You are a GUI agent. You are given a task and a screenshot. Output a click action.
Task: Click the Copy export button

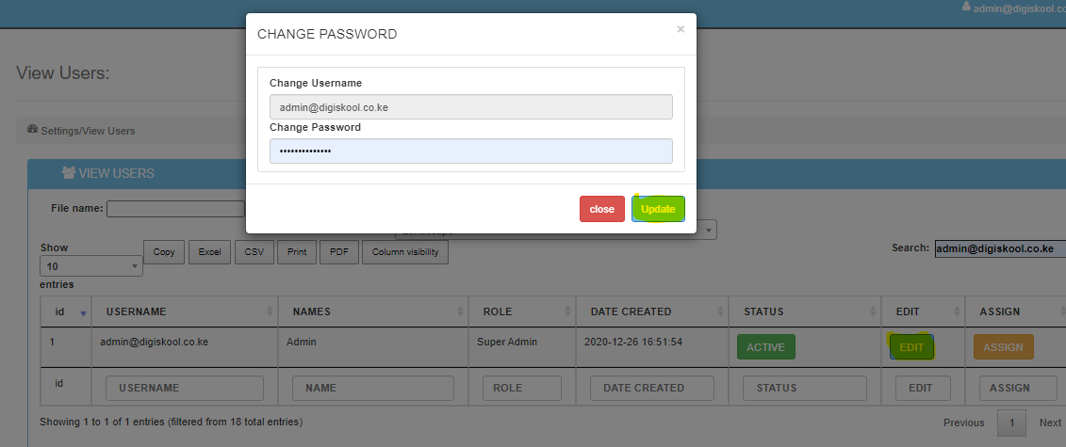[163, 252]
